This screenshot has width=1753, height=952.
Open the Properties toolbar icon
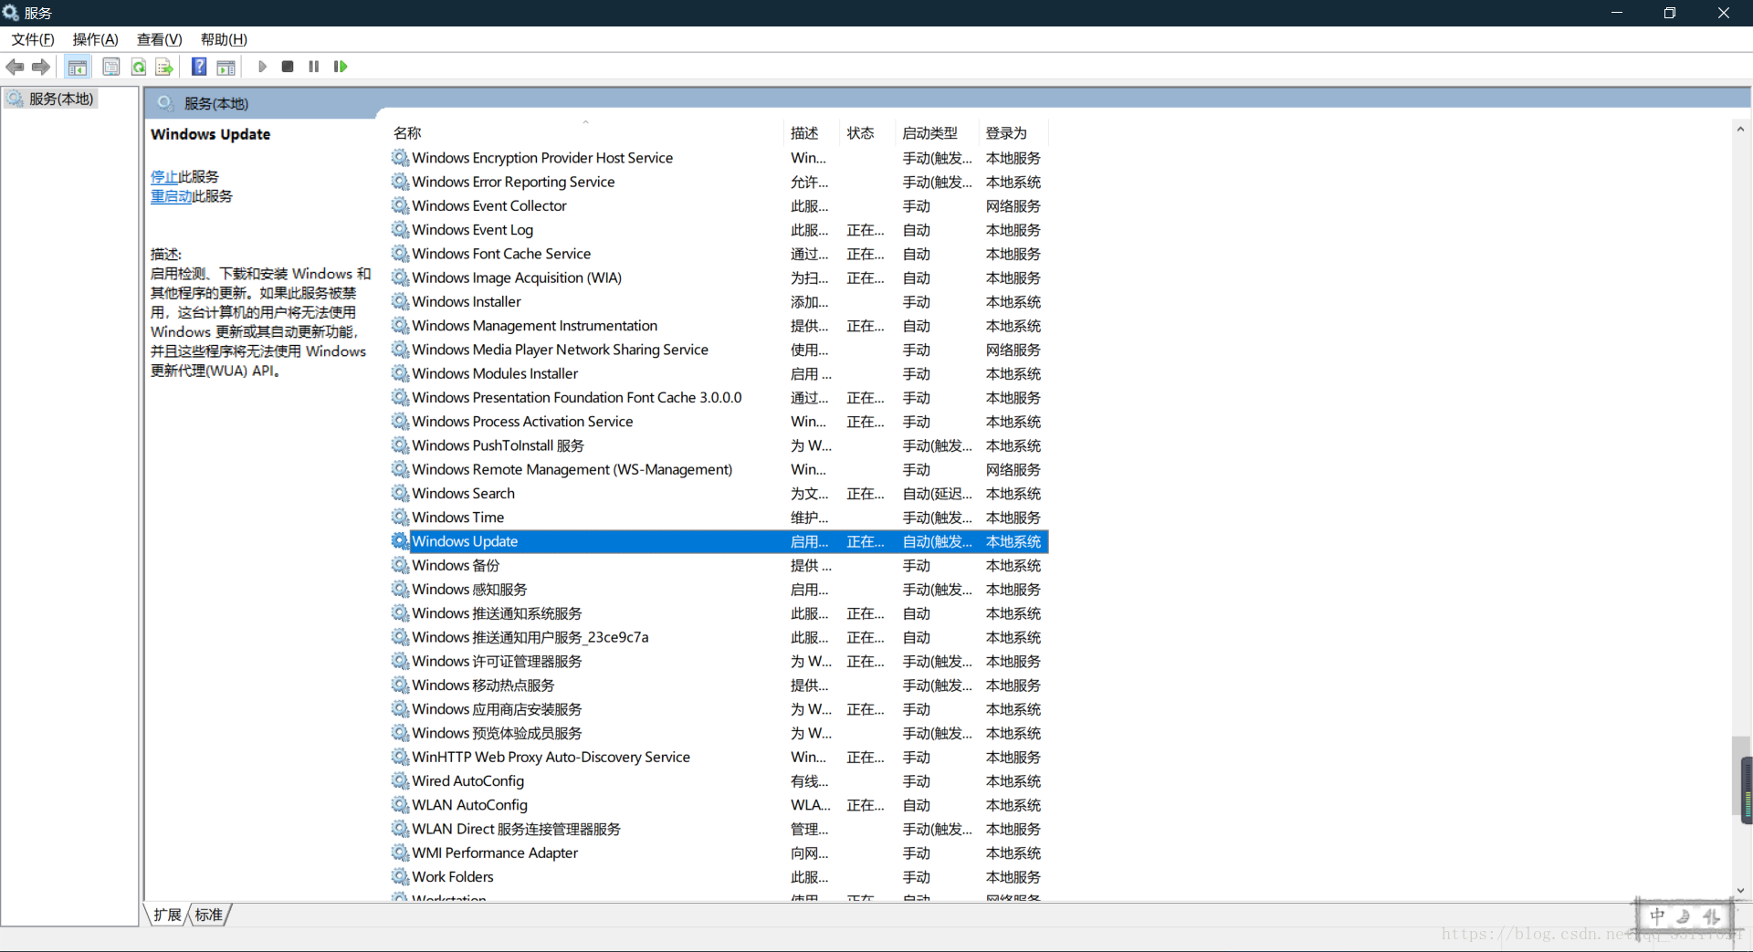coord(111,67)
